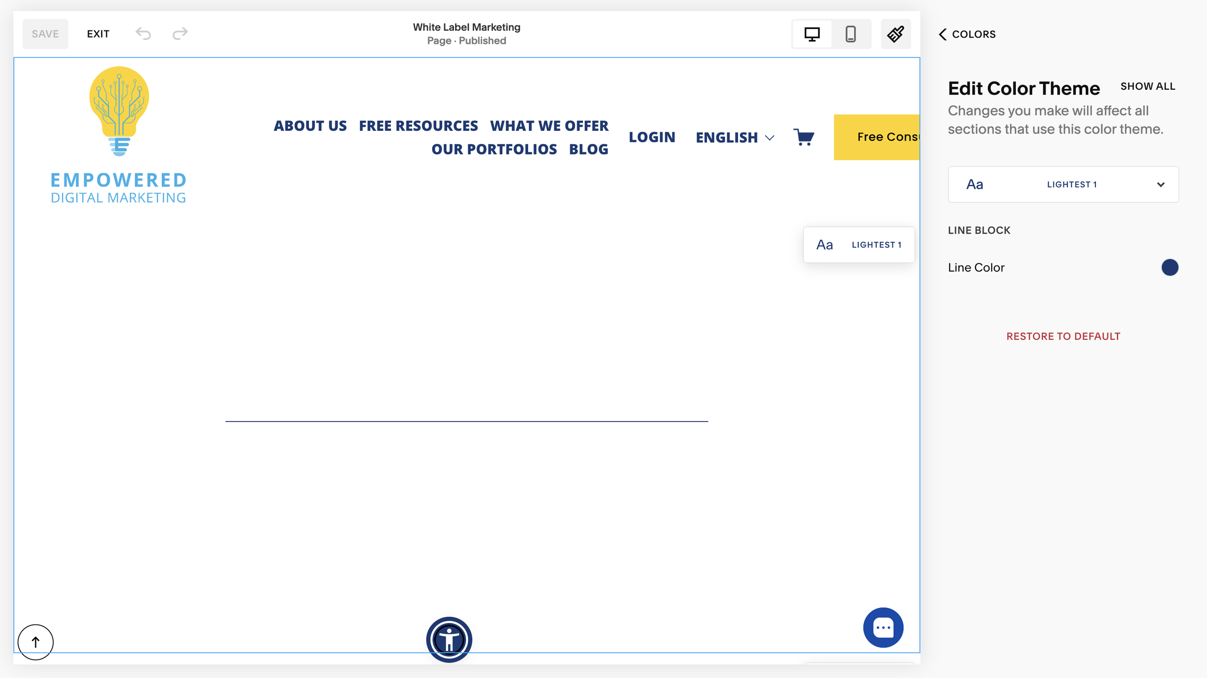Screen dimensions: 1207x678
Task: Open the Our Portfolios menu item
Action: pos(493,150)
